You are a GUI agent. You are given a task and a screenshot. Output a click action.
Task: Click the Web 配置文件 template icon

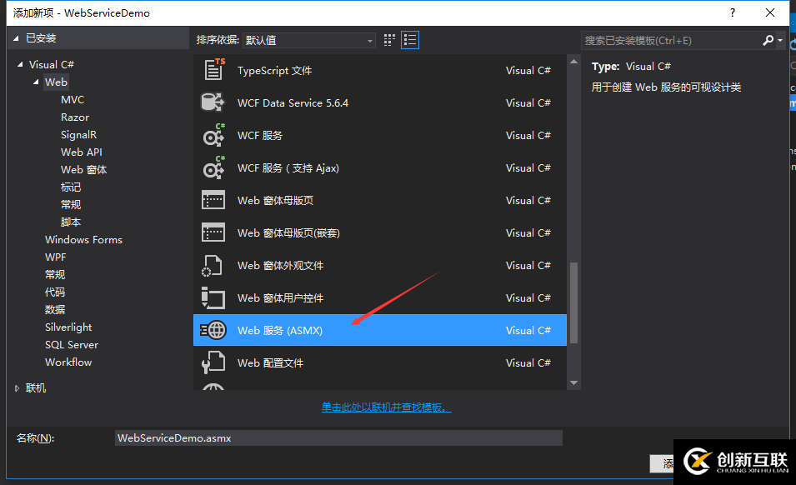coord(213,362)
